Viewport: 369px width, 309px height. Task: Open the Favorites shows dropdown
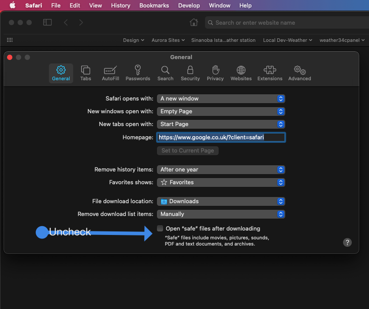[x=221, y=182]
